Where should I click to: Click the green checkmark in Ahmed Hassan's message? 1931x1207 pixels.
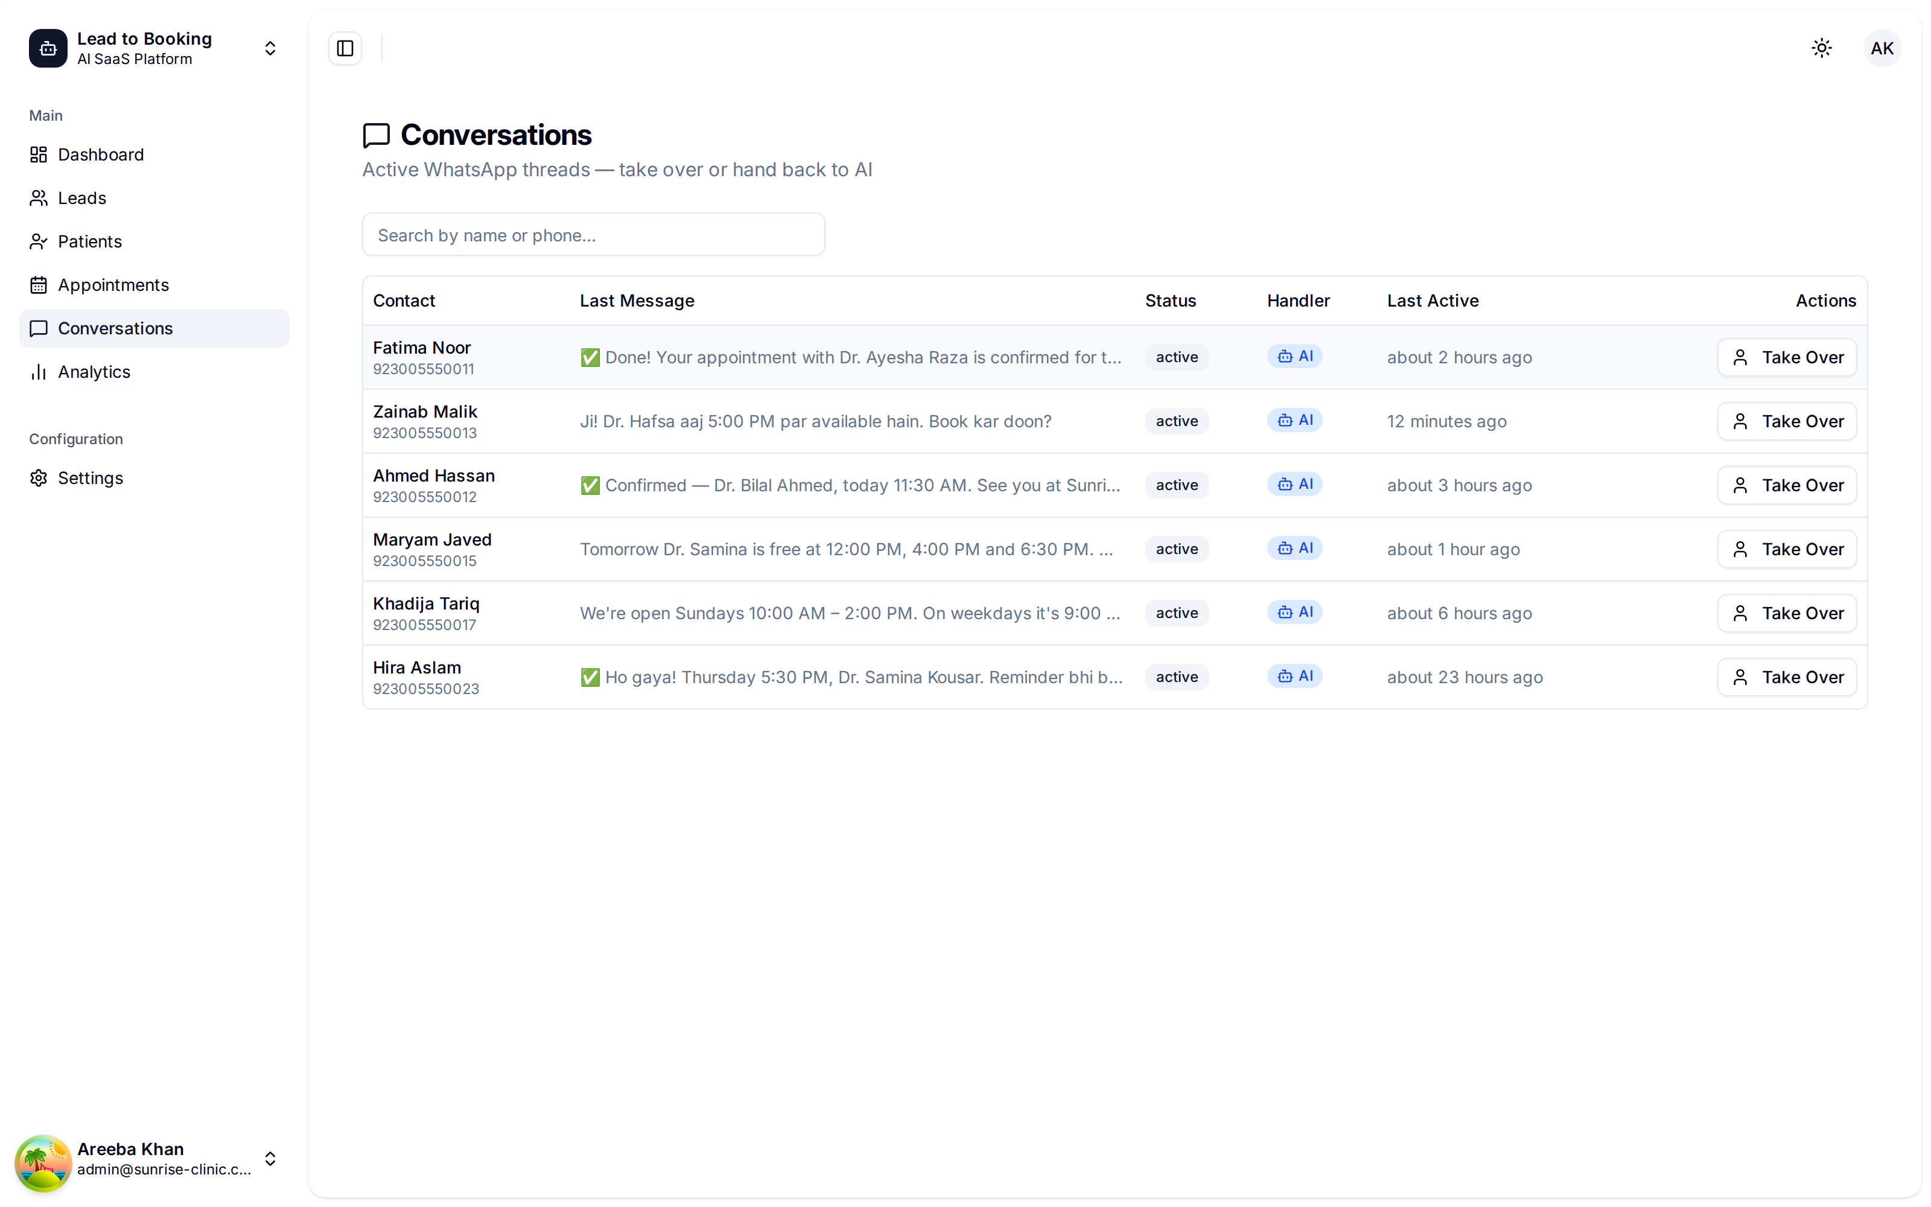590,485
